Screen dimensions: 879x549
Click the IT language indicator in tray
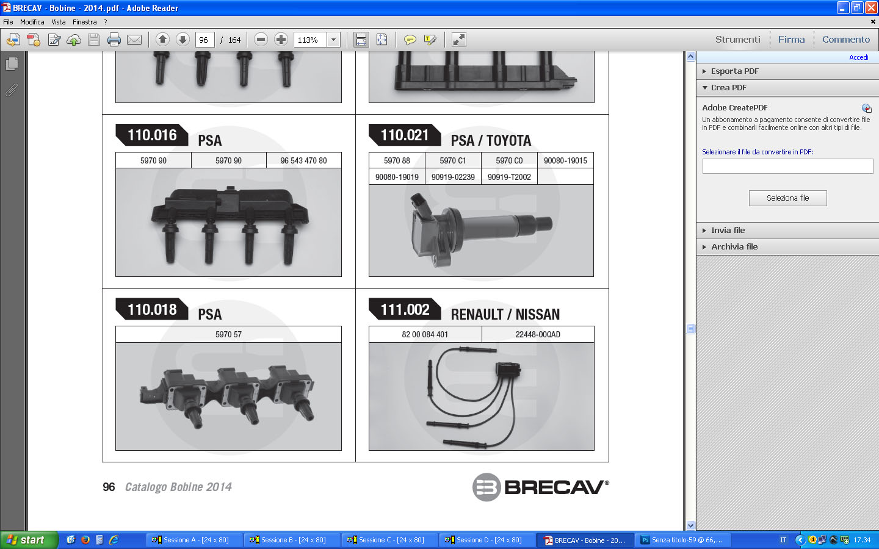[783, 540]
